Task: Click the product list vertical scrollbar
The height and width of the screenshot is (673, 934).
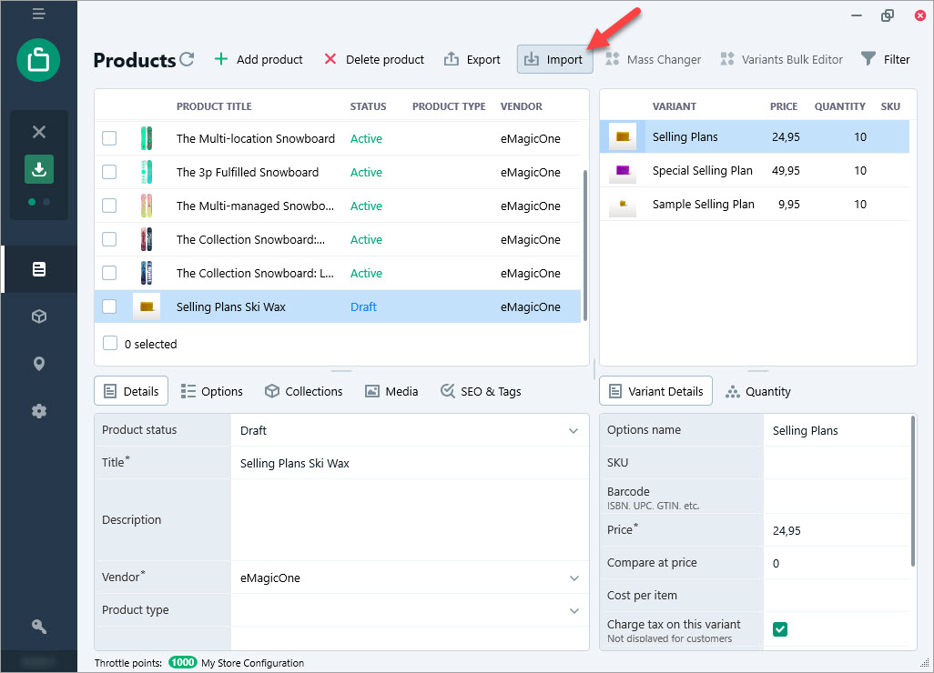Action: pyautogui.click(x=585, y=246)
